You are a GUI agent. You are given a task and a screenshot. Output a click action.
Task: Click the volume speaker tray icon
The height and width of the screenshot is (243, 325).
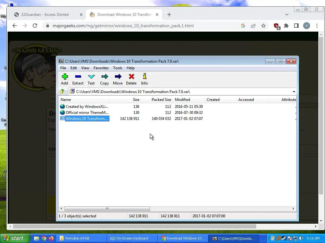click(301, 239)
